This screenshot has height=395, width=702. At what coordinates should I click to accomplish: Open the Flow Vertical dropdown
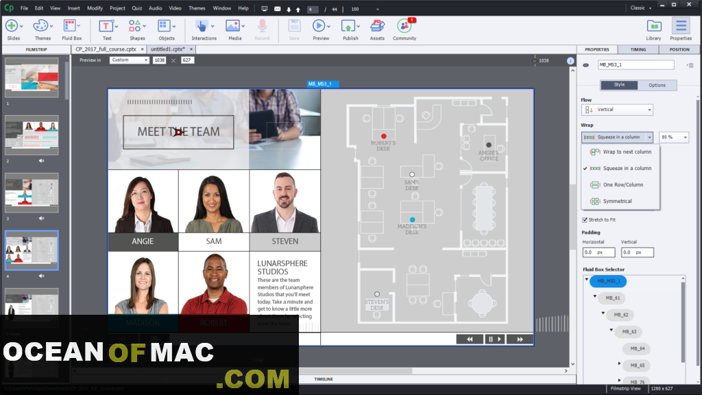pyautogui.click(x=617, y=110)
